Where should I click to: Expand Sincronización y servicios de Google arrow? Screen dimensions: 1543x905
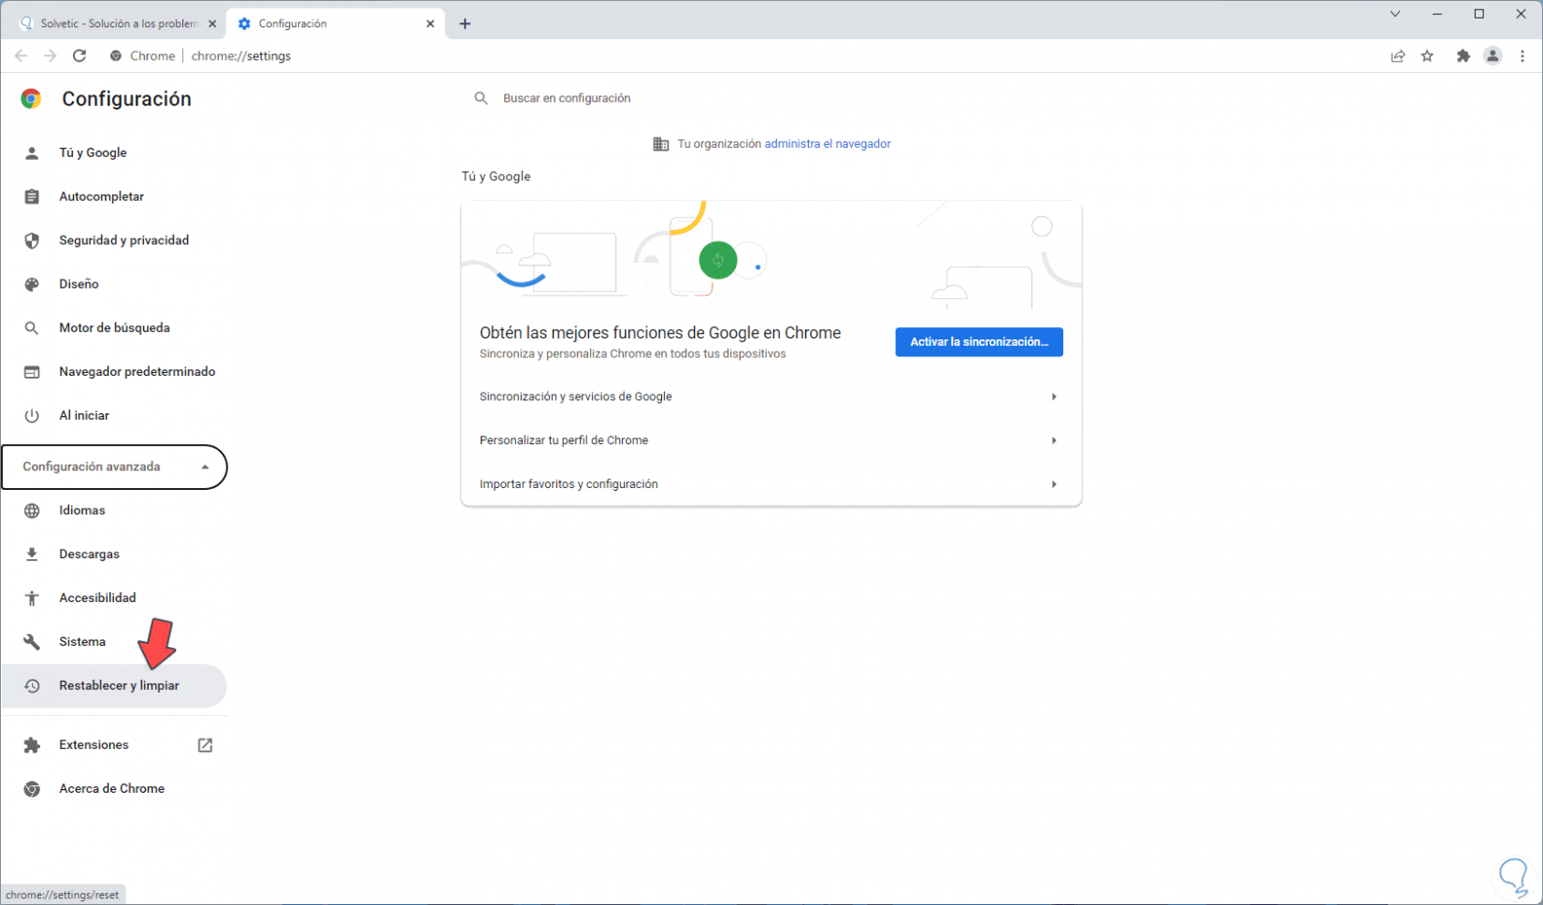(1054, 397)
